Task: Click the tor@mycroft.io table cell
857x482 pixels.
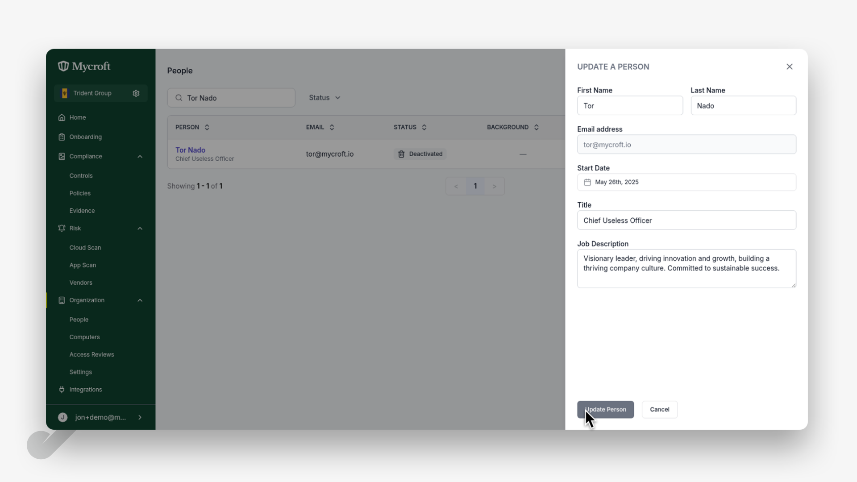Action: (330, 154)
